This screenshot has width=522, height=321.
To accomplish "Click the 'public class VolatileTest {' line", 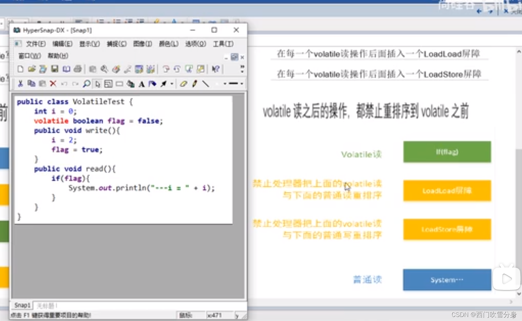I will pyautogui.click(x=75, y=102).
